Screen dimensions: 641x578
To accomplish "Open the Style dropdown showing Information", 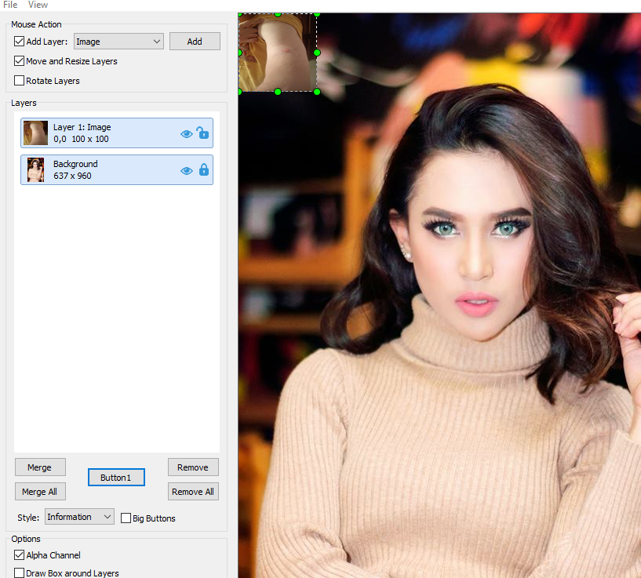I will tap(79, 517).
